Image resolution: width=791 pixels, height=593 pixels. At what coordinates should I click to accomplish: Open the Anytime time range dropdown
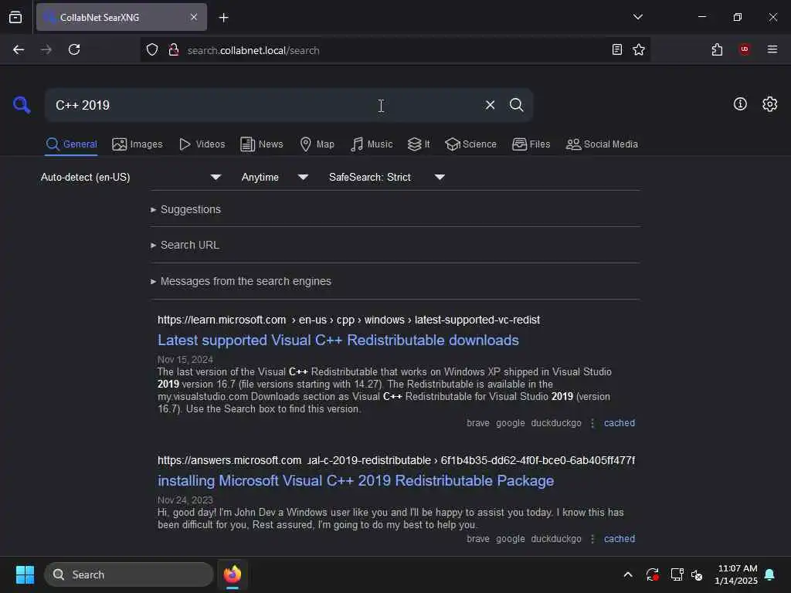[274, 177]
